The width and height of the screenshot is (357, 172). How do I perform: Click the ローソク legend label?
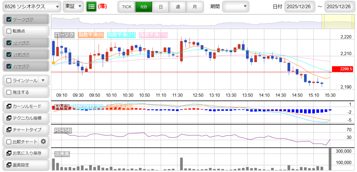pyautogui.click(x=64, y=35)
